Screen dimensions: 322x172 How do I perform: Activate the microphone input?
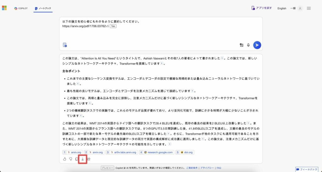click(x=248, y=45)
